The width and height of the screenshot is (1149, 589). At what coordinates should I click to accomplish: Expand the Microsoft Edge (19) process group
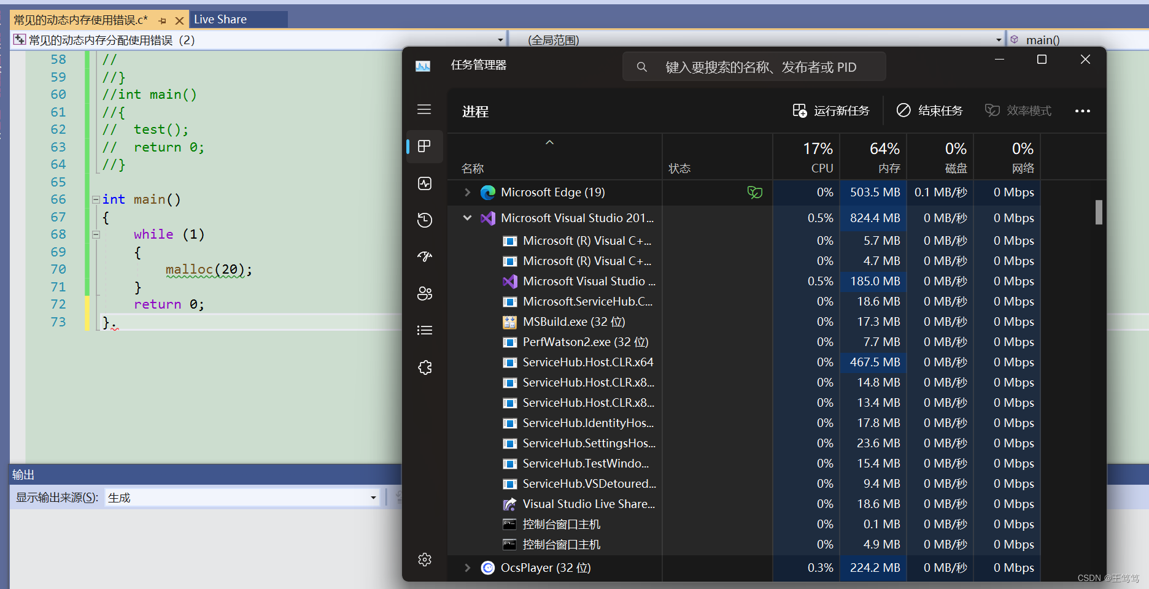coord(467,193)
